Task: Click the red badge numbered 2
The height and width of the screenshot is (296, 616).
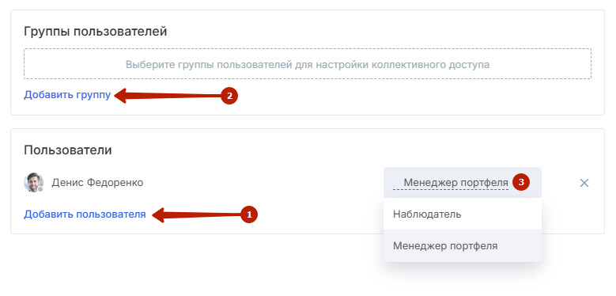Action: [x=229, y=96]
